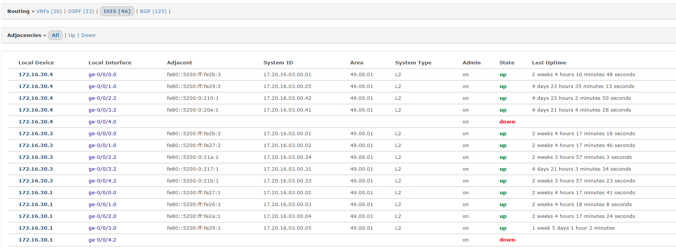
Task: Click interface ge-0/0/2.2 on device 172.16.30.4
Action: click(102, 98)
